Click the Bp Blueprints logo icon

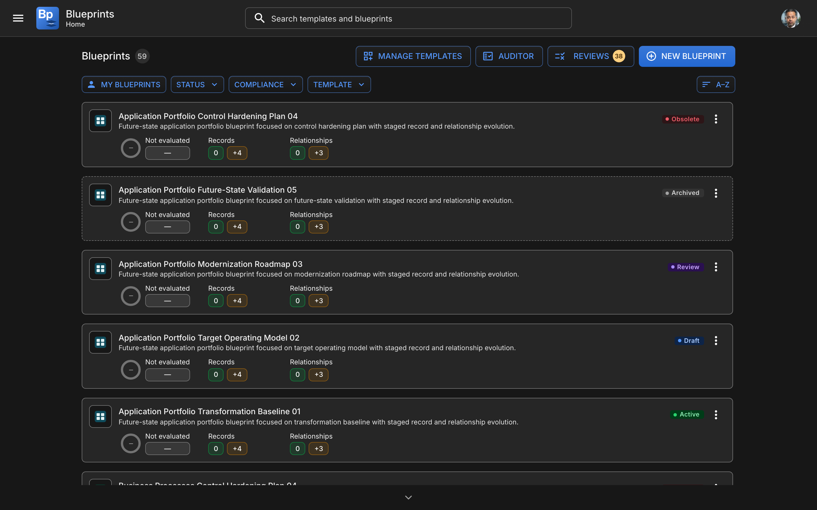click(x=48, y=18)
